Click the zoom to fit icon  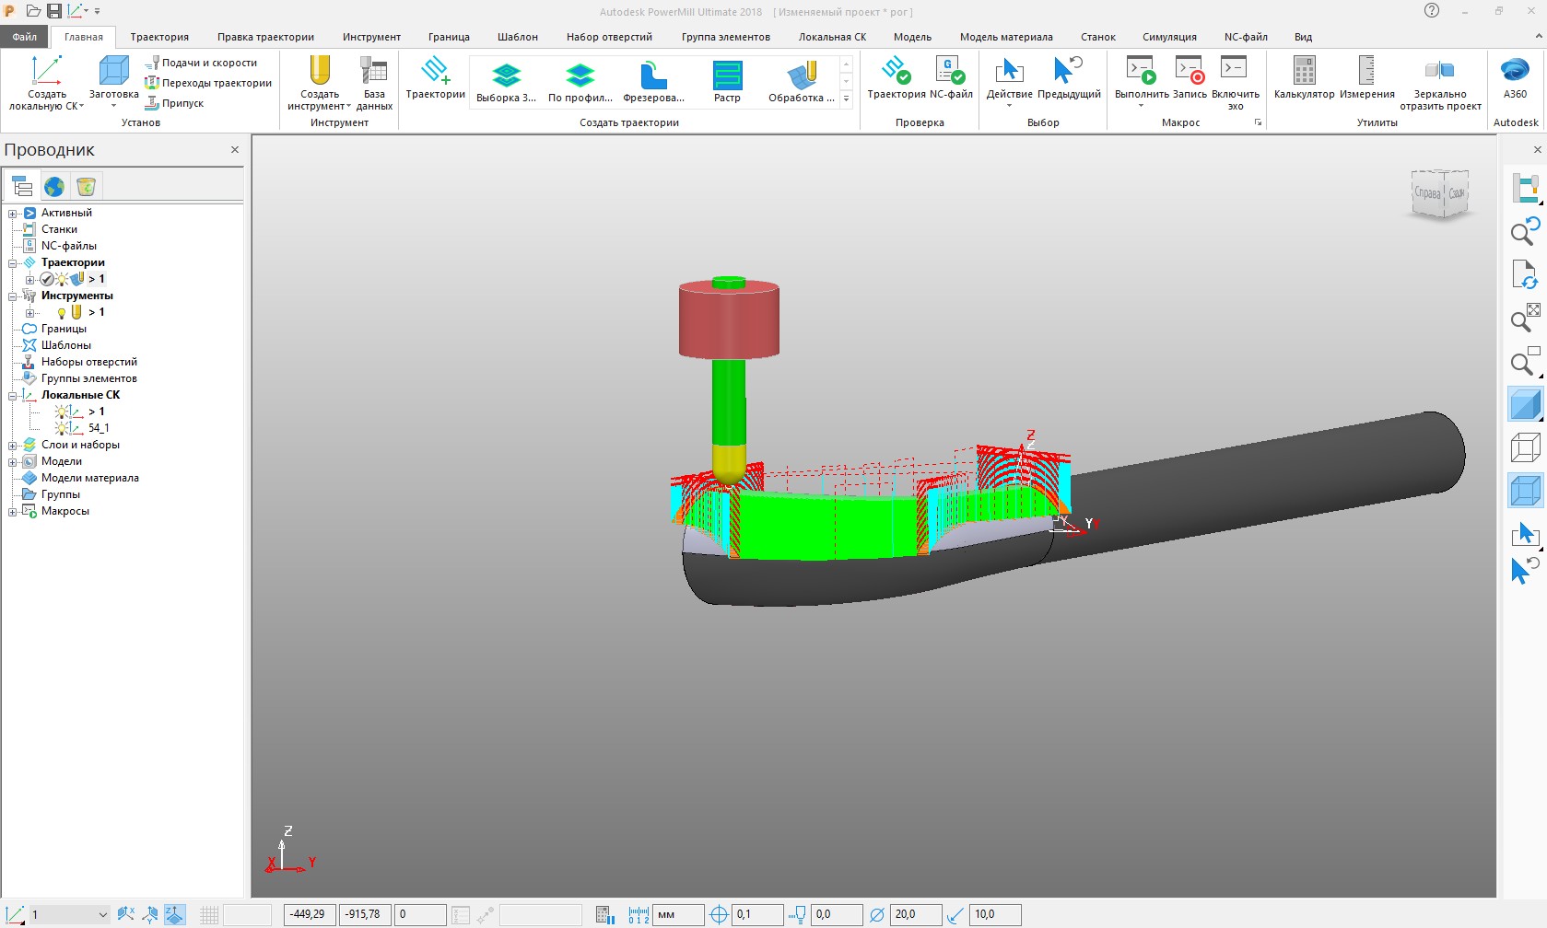1525,318
